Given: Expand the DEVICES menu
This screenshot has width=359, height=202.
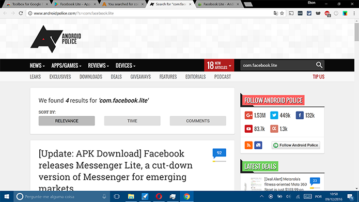Looking at the screenshot, I should [126, 66].
